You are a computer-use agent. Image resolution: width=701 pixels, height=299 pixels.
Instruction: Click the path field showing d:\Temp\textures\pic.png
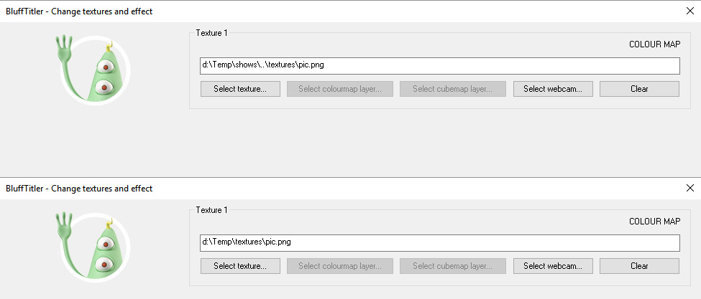[440, 243]
